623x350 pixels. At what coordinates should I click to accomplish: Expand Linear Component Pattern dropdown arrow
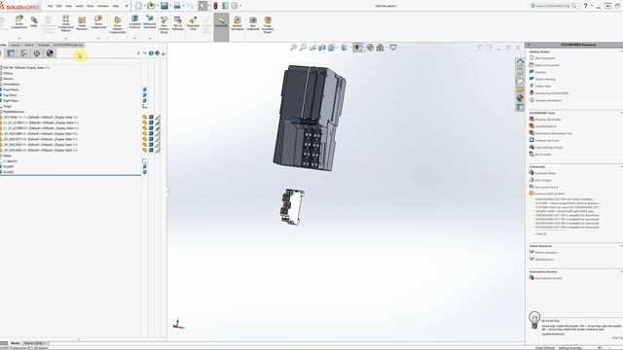[66, 39]
